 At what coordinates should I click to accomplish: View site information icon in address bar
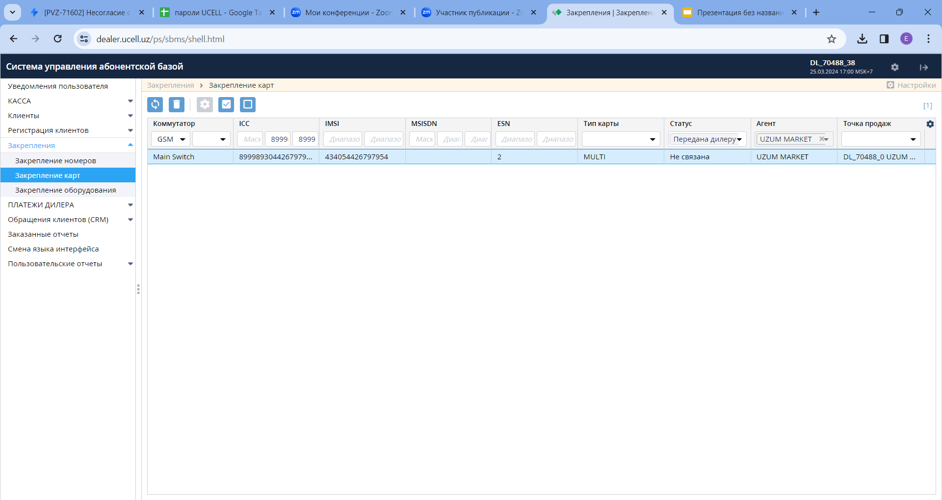[84, 39]
